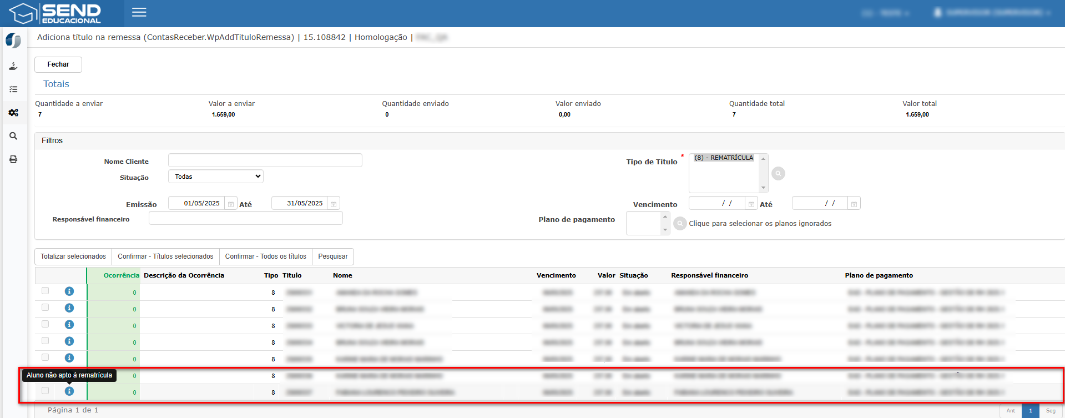Click the info icon in the first table row

click(69, 291)
